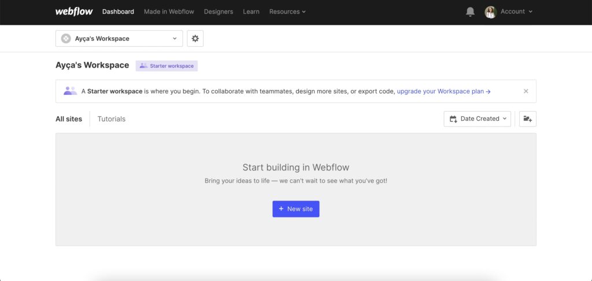Open workspace settings gear icon

(x=195, y=39)
